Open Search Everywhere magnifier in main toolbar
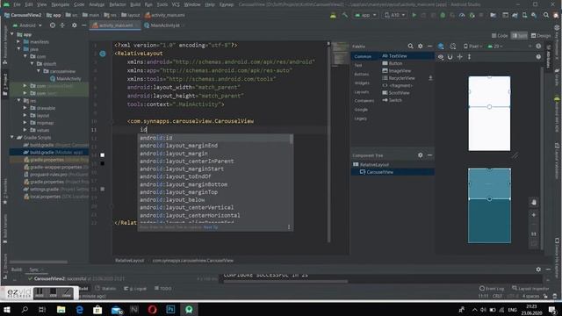The width and height of the screenshot is (562, 316). click(x=546, y=15)
